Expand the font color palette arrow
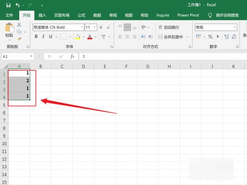Viewport: 247px width, 185px height. point(95,37)
